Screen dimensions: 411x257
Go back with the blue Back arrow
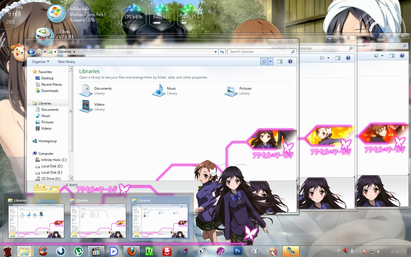(31, 52)
